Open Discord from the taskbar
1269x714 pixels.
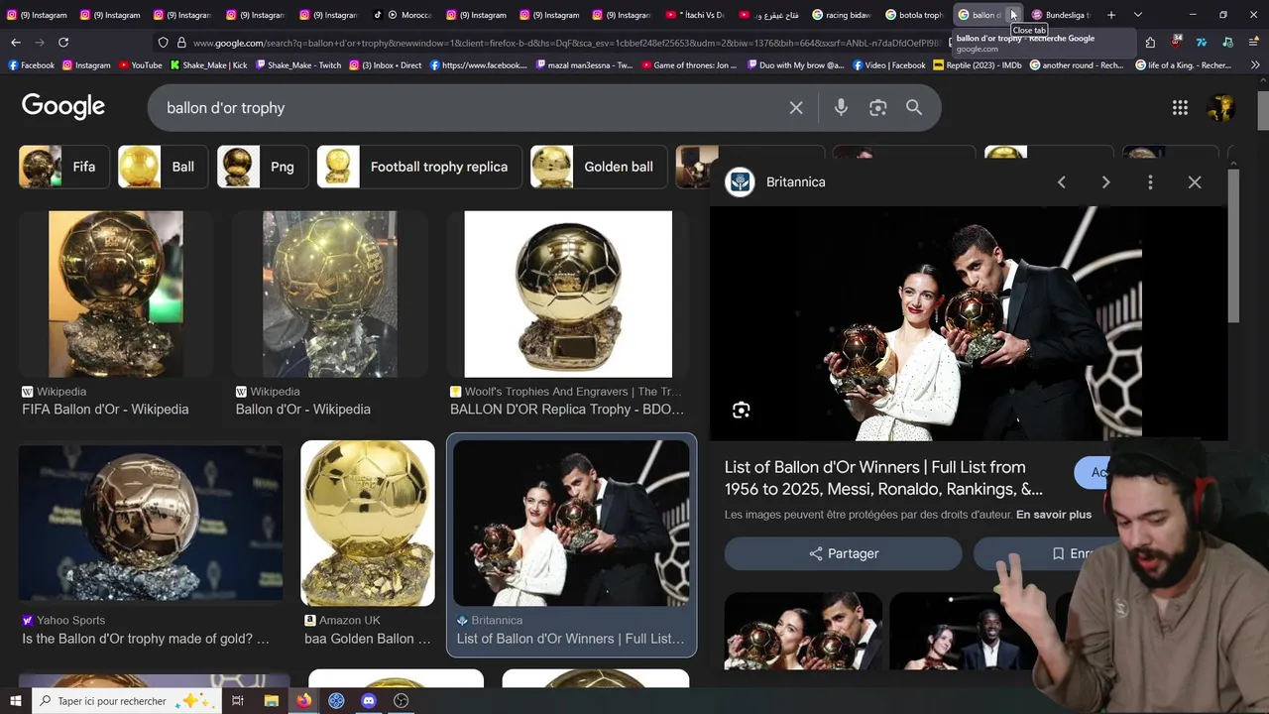pyautogui.click(x=369, y=701)
